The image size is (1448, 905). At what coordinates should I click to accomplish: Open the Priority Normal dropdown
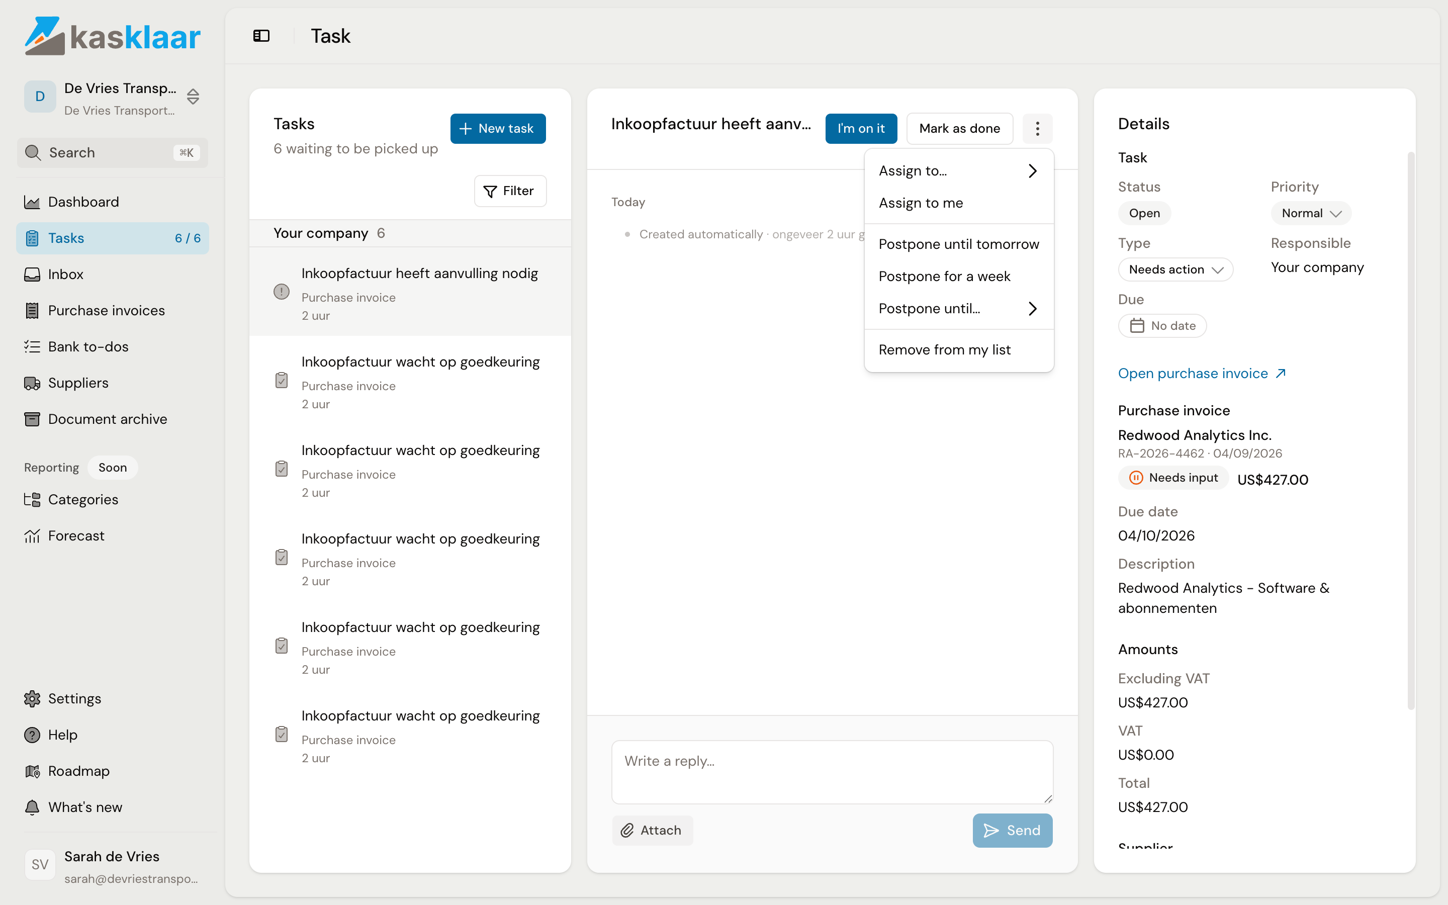[x=1310, y=213]
